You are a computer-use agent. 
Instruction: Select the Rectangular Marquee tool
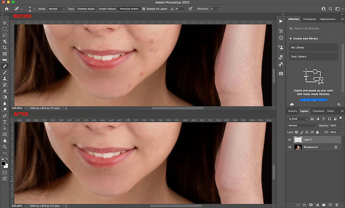(5, 29)
